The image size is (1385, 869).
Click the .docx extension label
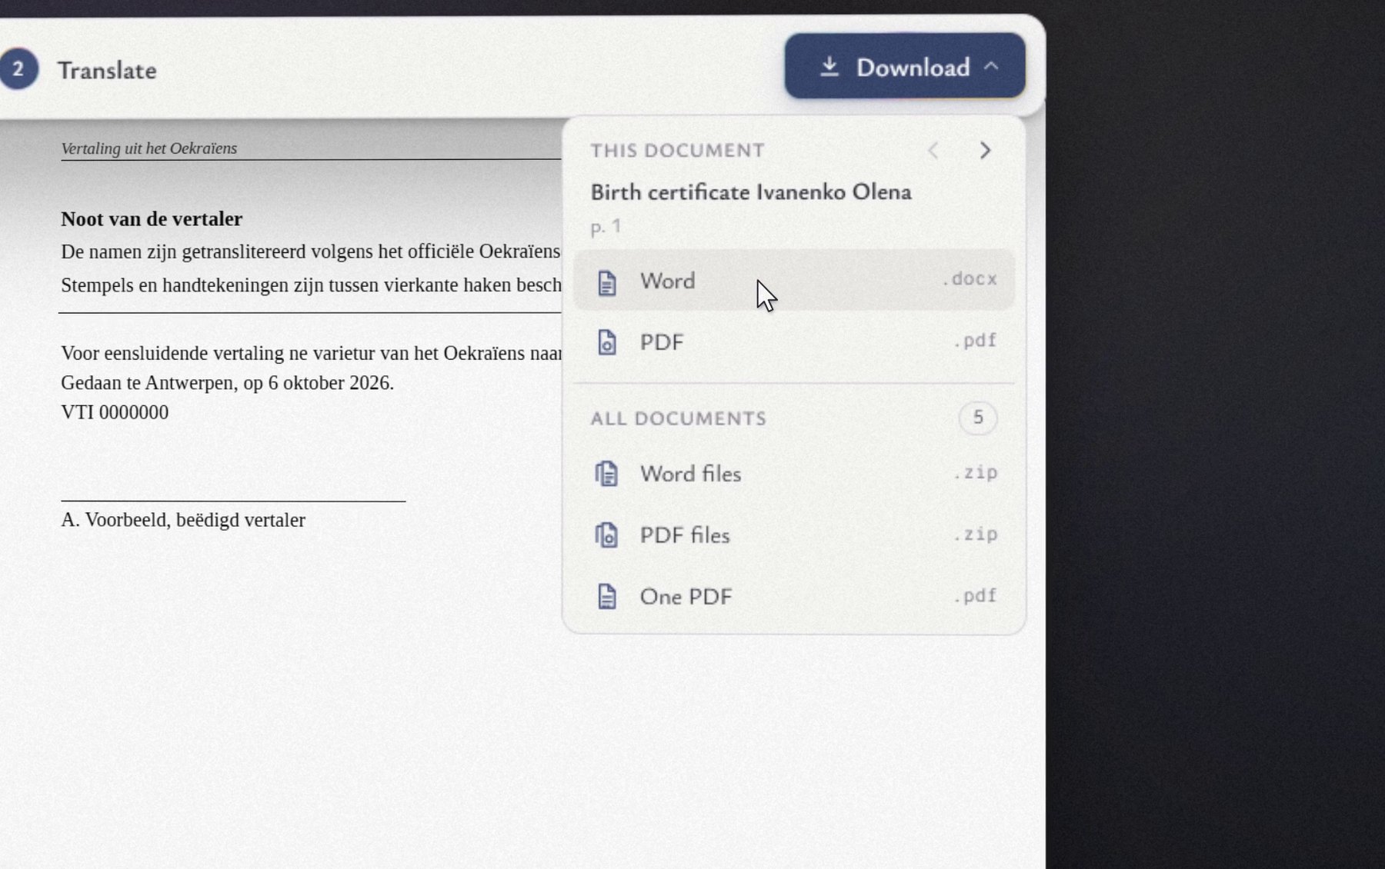coord(969,279)
